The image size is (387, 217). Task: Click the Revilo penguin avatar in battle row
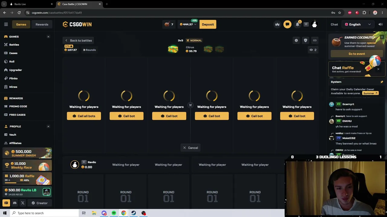[75, 165]
